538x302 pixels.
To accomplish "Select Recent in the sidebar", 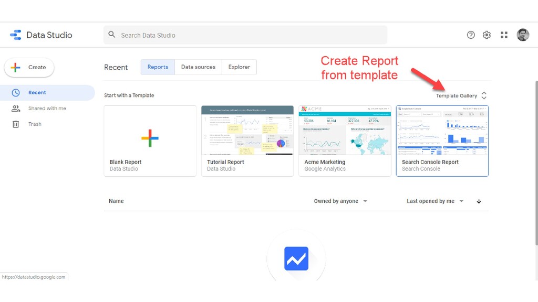I will [x=47, y=93].
